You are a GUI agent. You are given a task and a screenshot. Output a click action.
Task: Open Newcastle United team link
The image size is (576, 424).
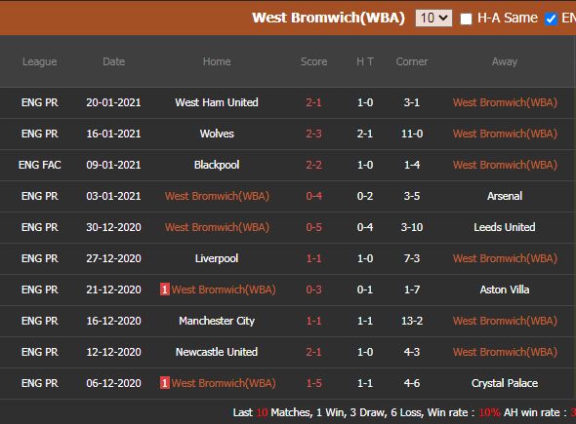217,352
